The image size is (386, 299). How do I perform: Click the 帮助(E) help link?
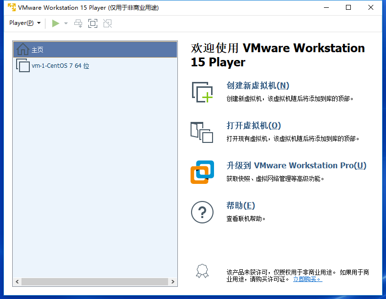pyautogui.click(x=240, y=205)
